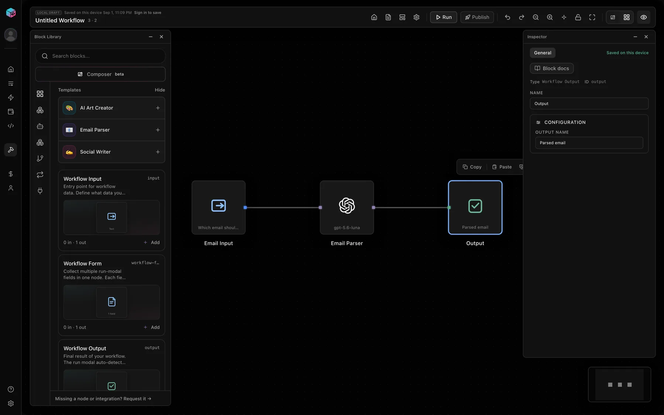The image size is (664, 415).
Task: Open the help question mark icon
Action: [11, 390]
